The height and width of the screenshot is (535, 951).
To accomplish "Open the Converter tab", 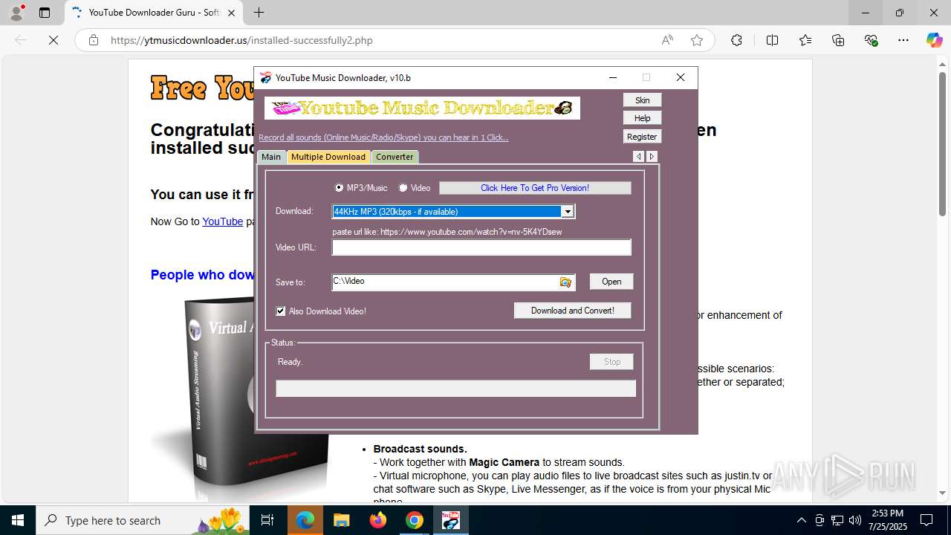I will (395, 157).
